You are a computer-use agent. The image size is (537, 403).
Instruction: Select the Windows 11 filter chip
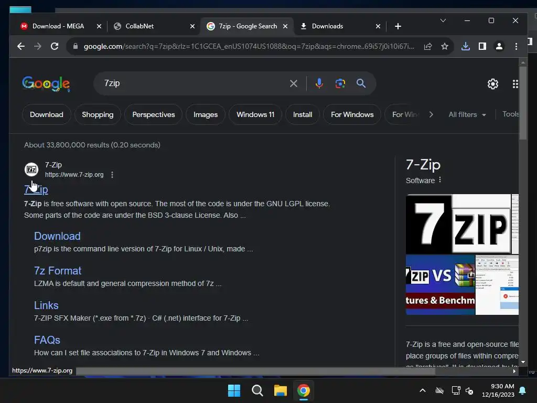click(x=255, y=114)
